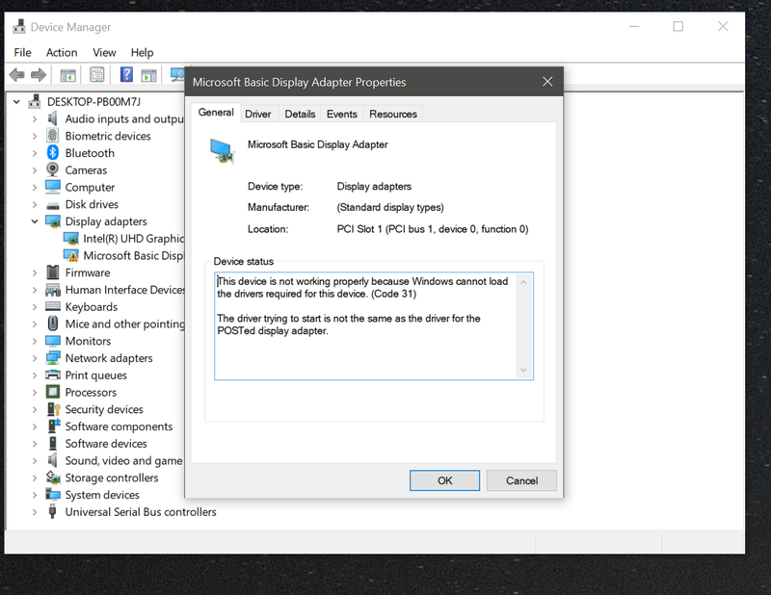Open the Action menu
Screen dimensions: 771x595
point(62,52)
